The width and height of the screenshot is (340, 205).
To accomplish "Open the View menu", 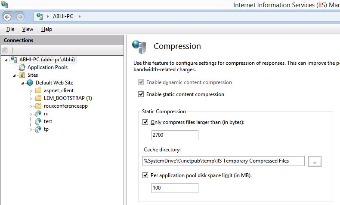I will 28,29.
